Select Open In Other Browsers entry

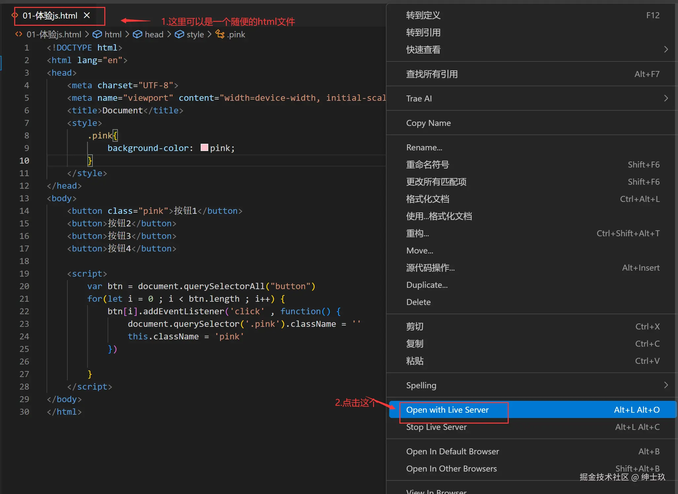[532, 469]
